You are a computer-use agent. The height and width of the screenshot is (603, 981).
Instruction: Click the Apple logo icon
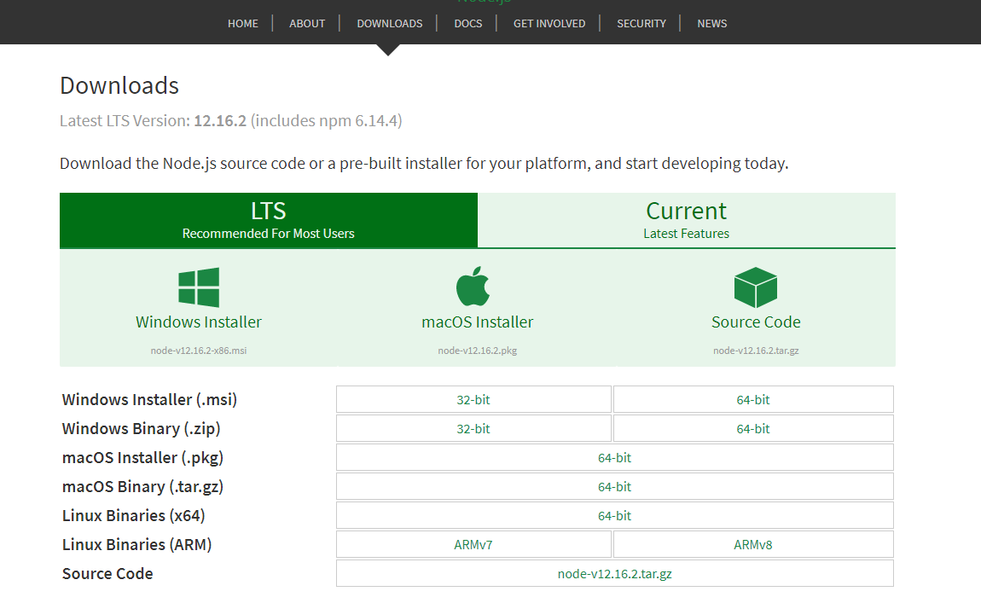tap(473, 286)
